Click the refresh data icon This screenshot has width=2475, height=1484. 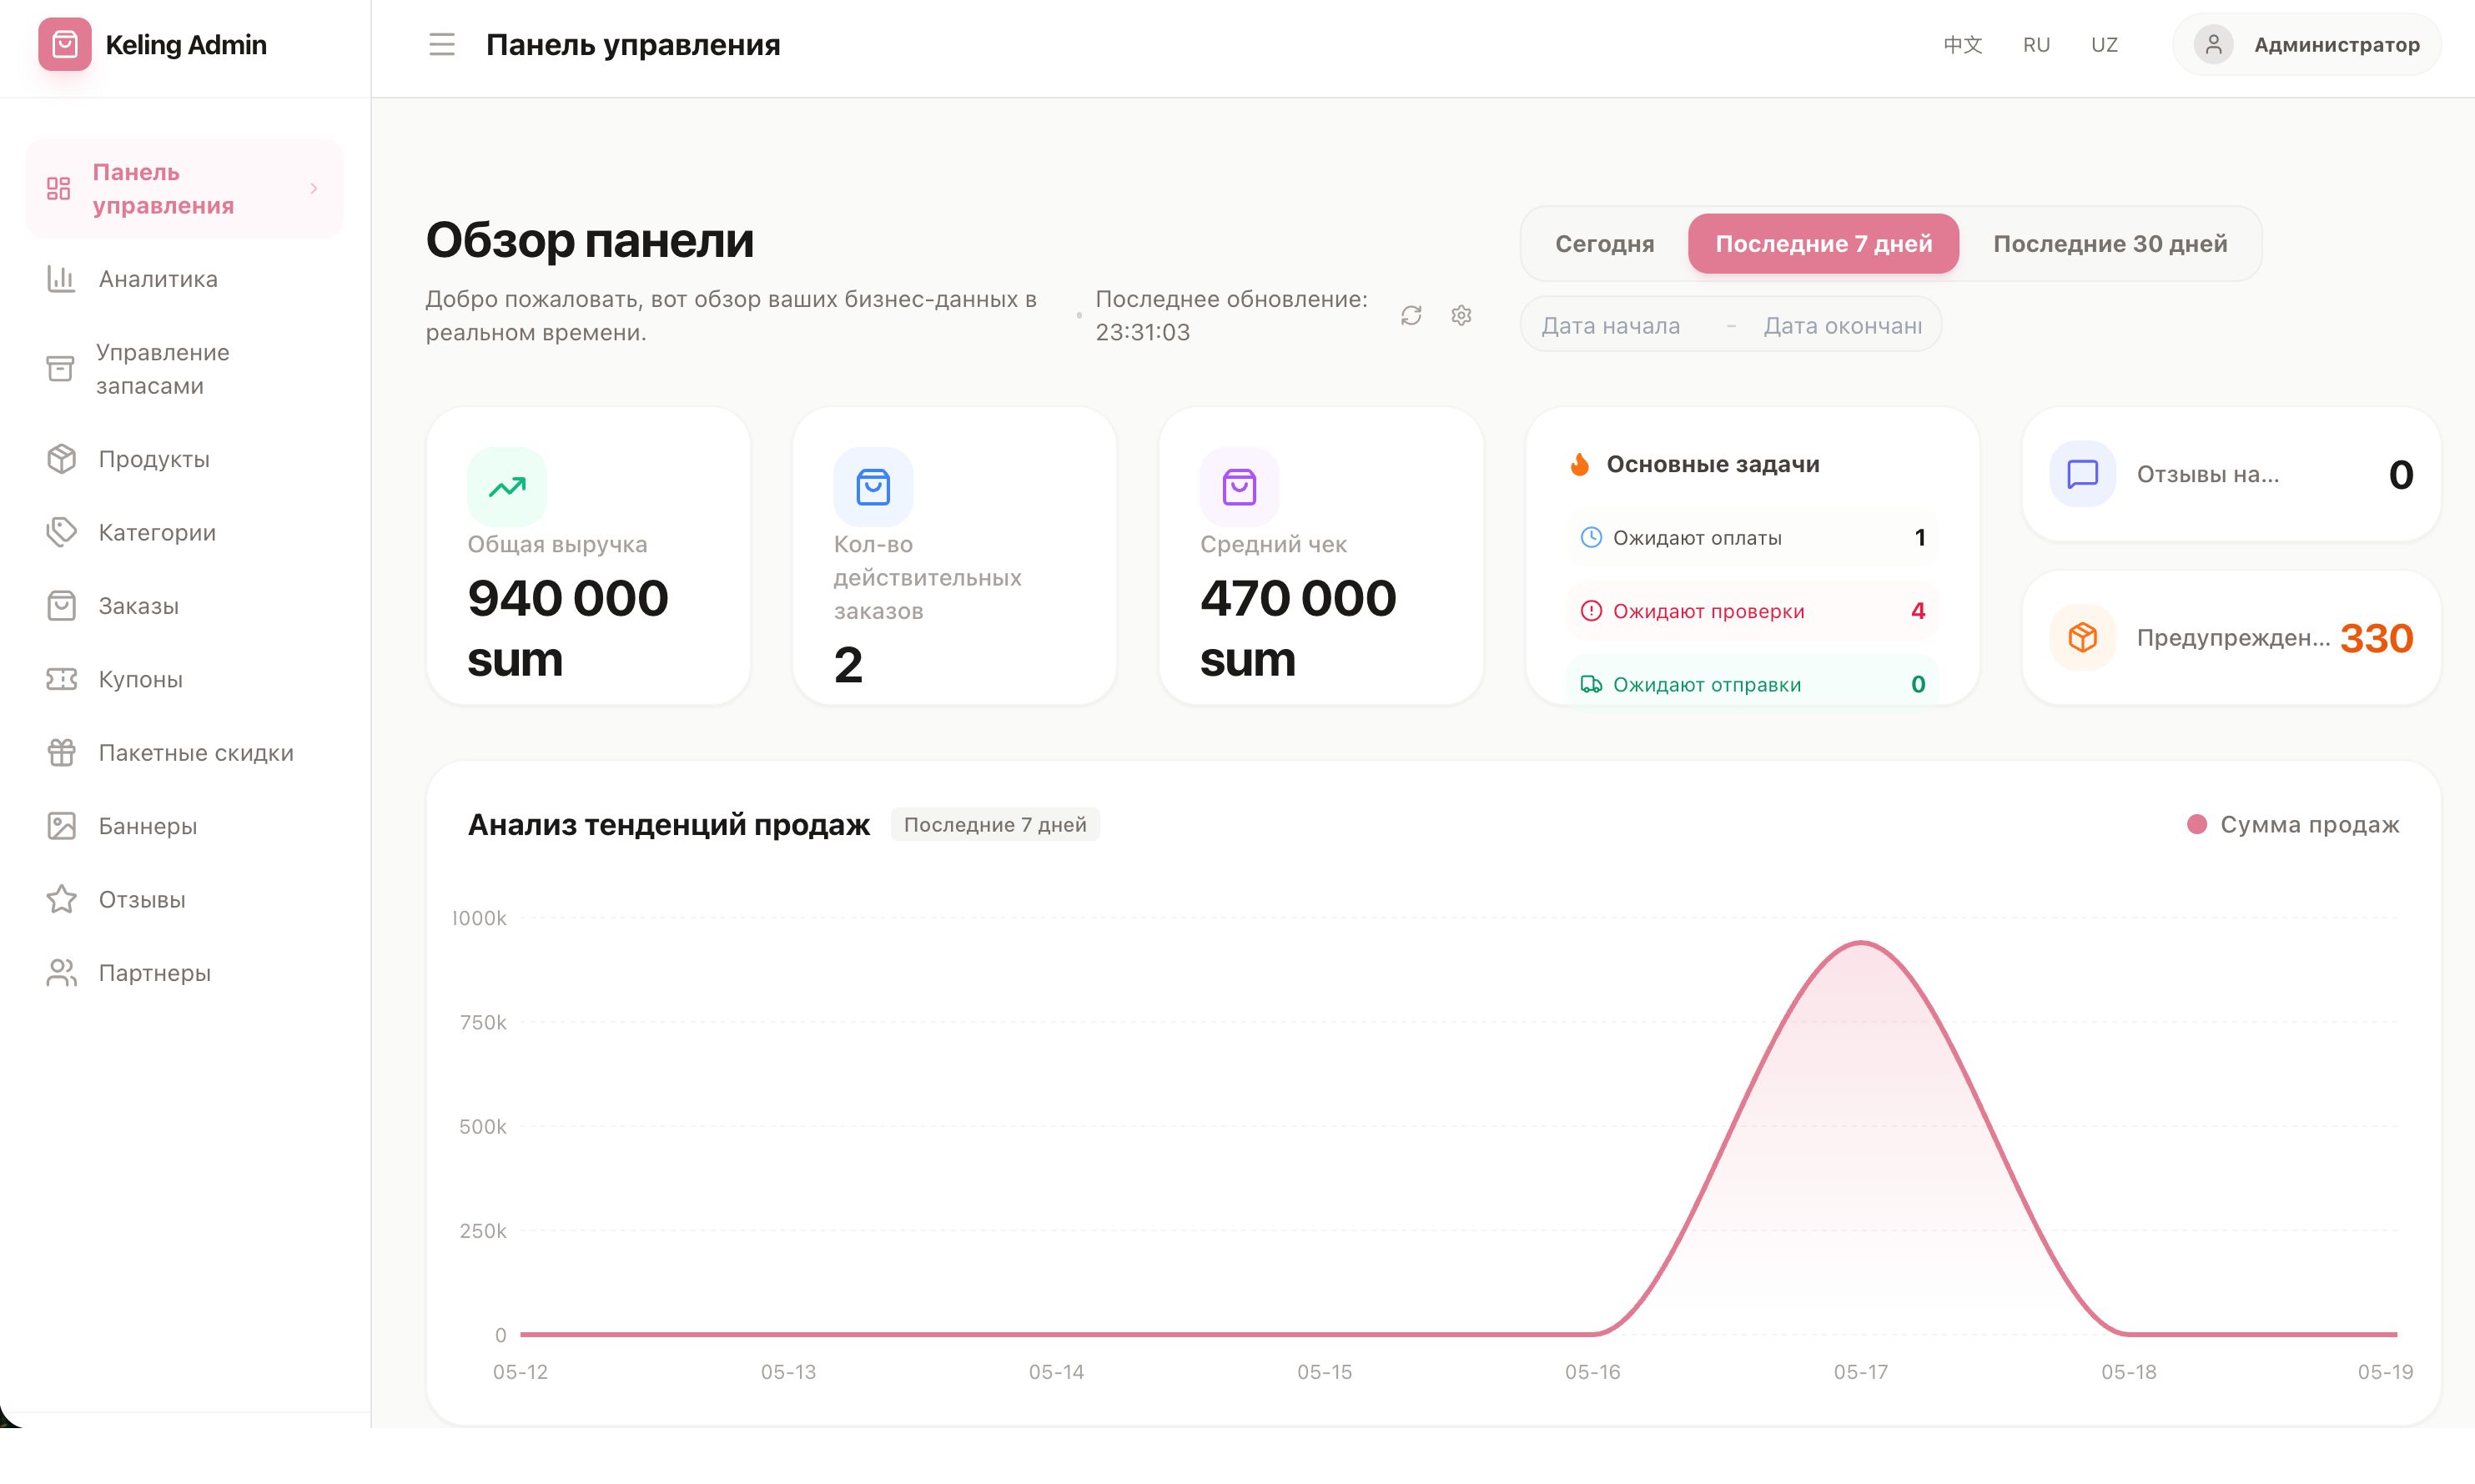[x=1410, y=315]
